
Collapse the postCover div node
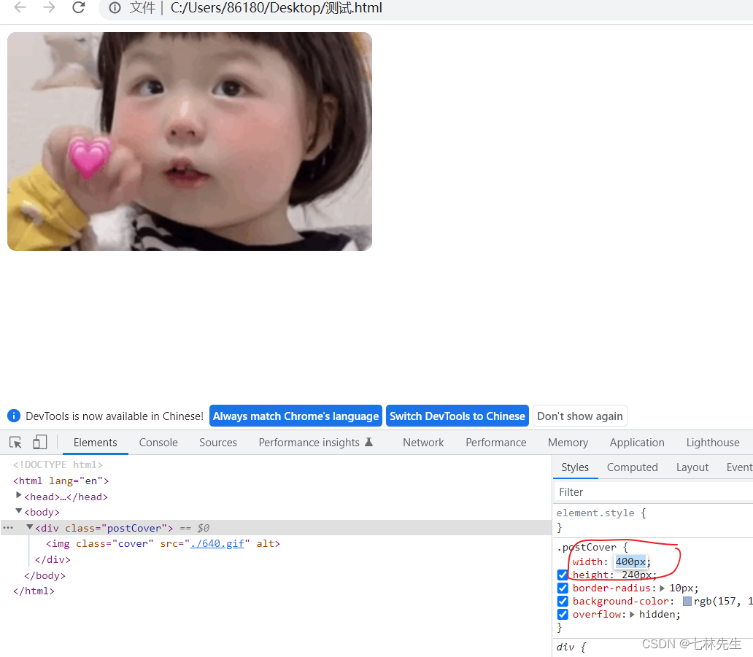(x=30, y=527)
